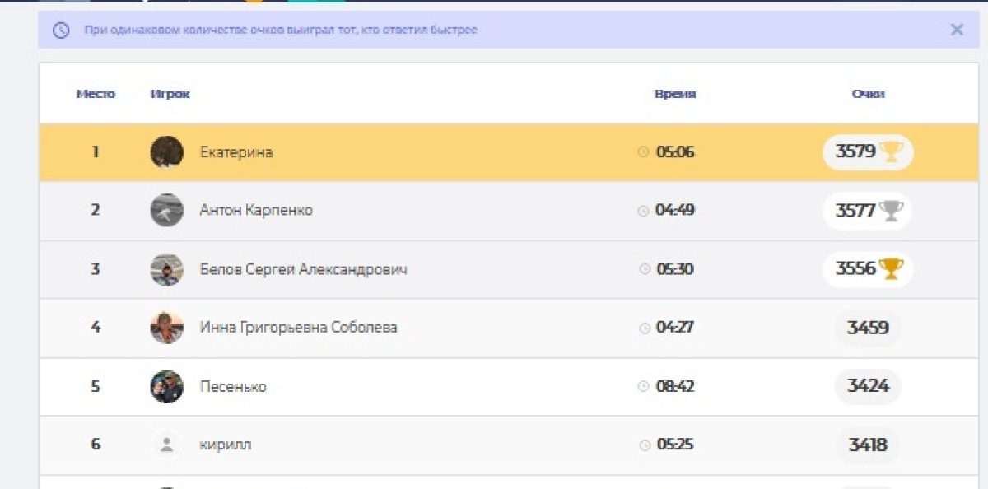Open Екатерина's avatar picture

(x=167, y=152)
